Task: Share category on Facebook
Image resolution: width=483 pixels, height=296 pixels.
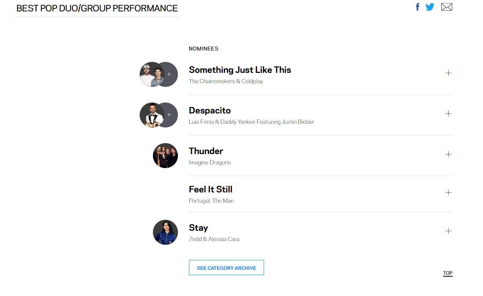Action: tap(417, 7)
